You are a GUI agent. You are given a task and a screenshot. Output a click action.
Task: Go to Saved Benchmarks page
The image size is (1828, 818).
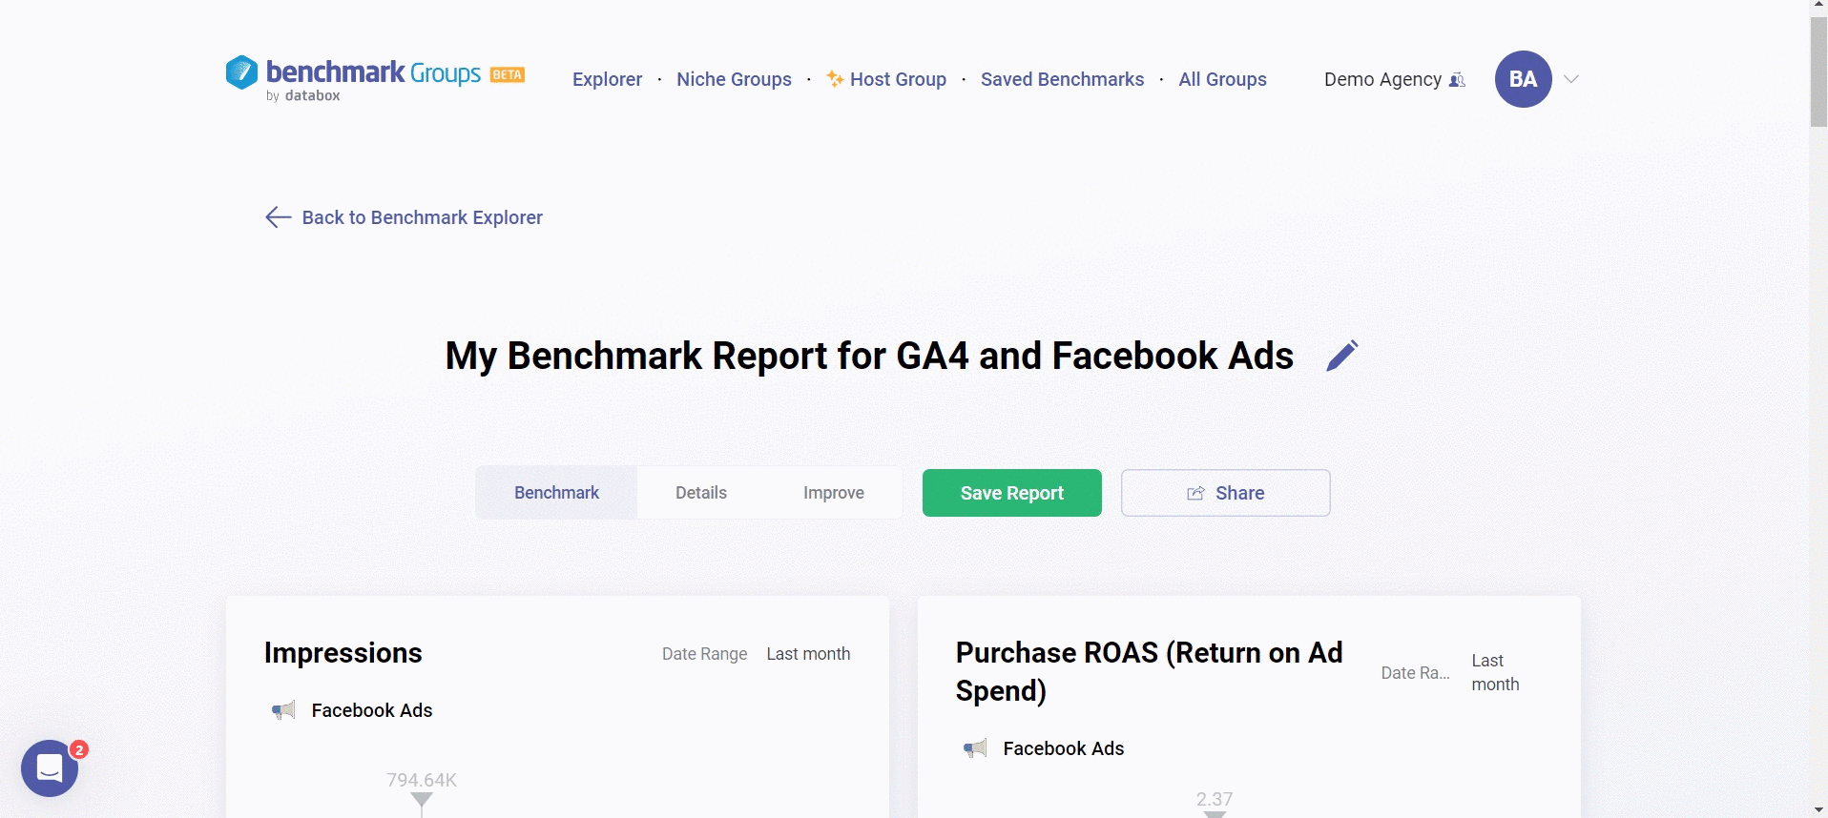(x=1062, y=79)
